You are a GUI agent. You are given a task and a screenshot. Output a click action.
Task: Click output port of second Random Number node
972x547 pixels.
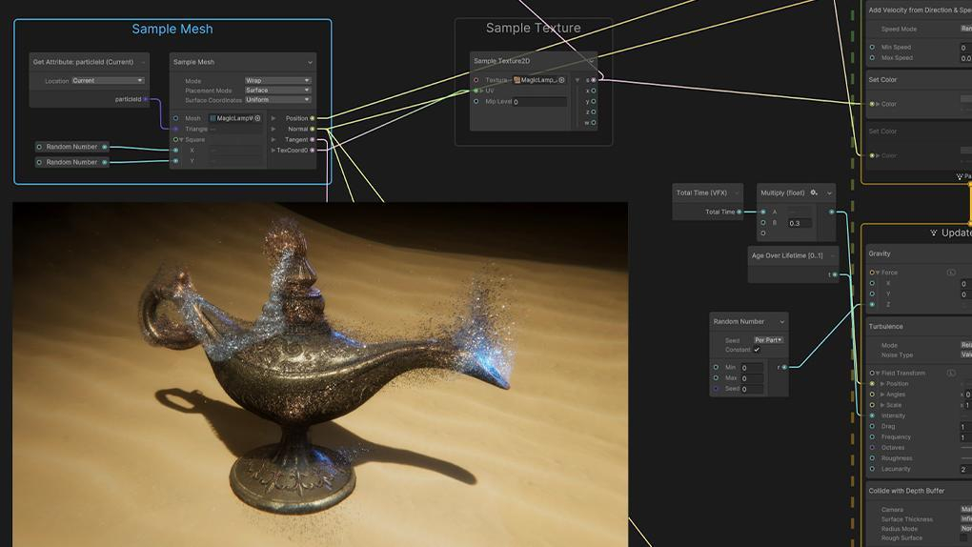(x=105, y=162)
